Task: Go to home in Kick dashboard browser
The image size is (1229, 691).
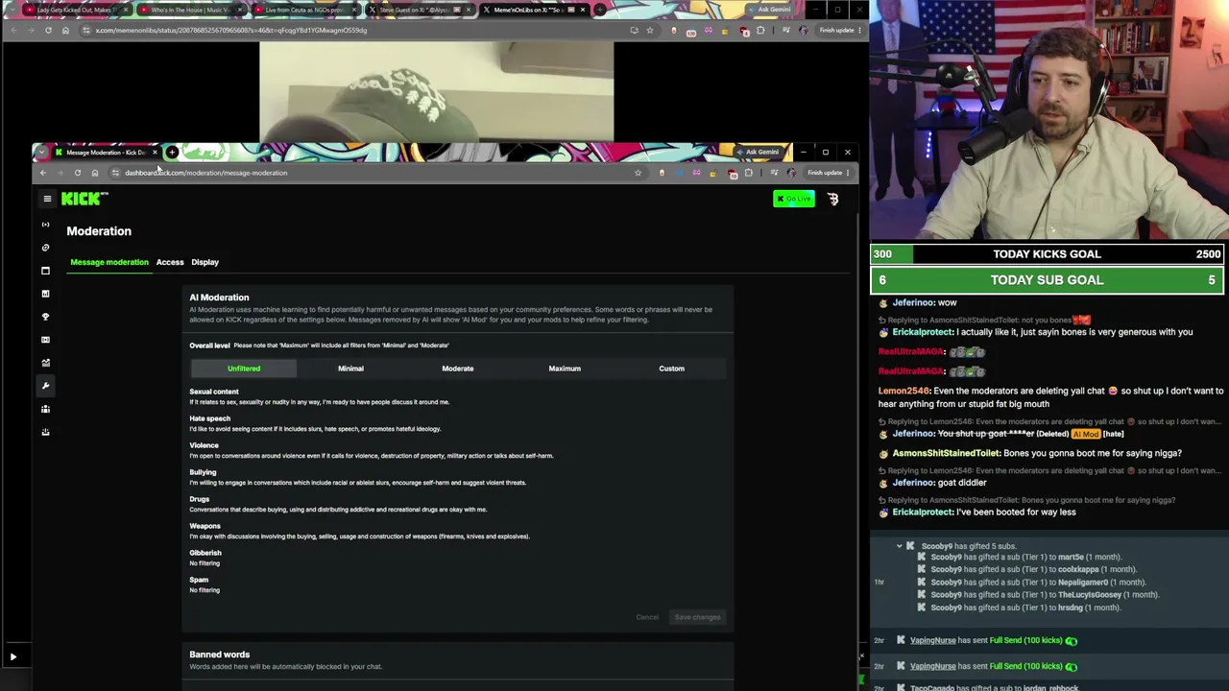Action: coord(94,173)
